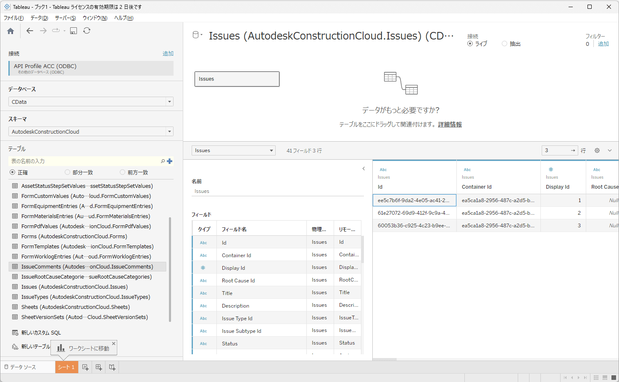
Task: Click the add new story icon
Action: (112, 367)
